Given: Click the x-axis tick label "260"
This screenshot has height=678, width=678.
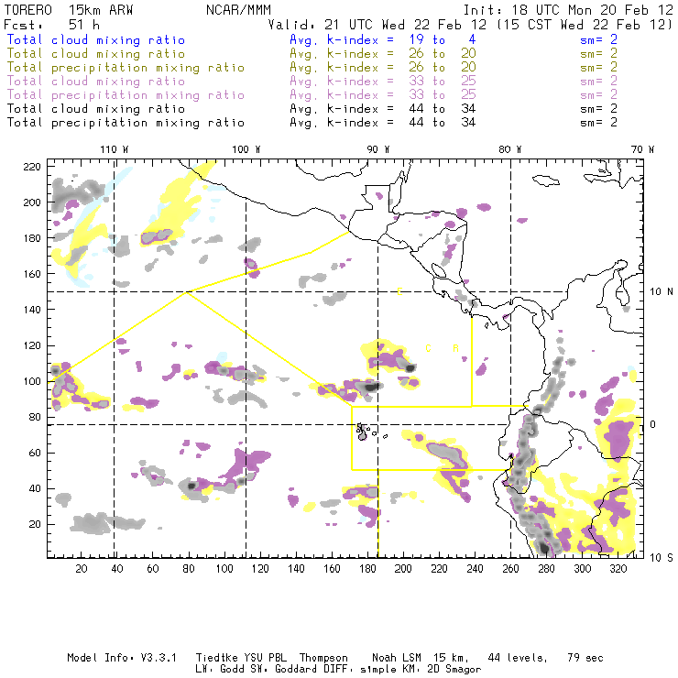Looking at the screenshot, I should click(x=510, y=569).
